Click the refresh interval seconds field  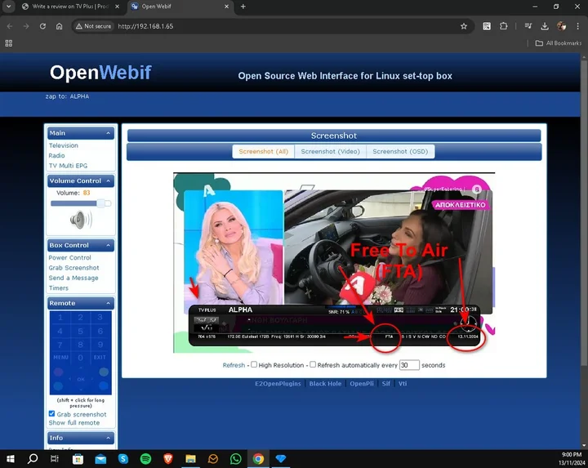tap(409, 365)
